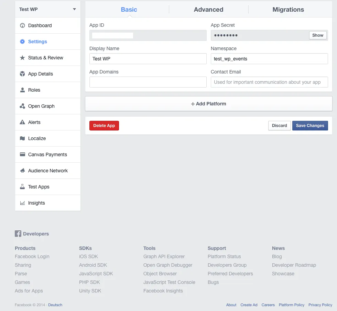Screen dimensions: 337x311
Task: Open the Developer Roadmap link
Action: click(294, 265)
